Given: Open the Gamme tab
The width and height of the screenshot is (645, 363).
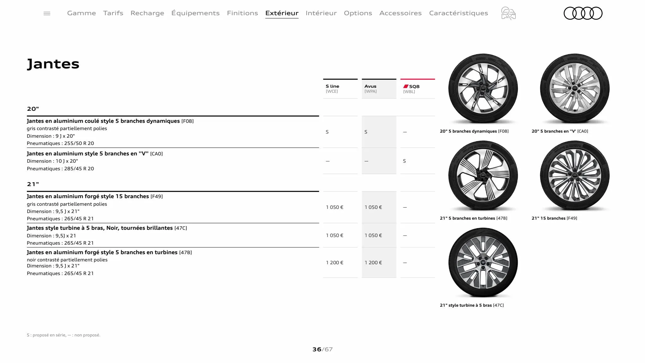Looking at the screenshot, I should coord(82,13).
